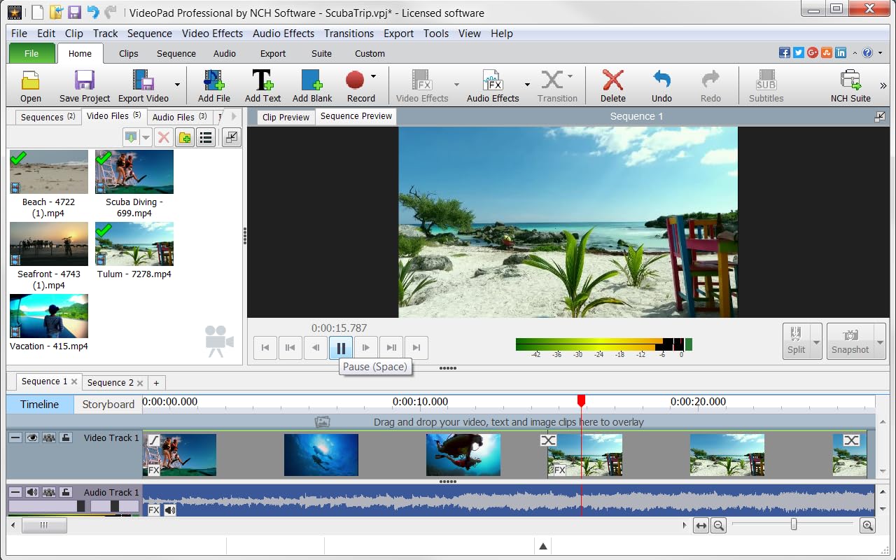Select the Add File tool
The height and width of the screenshot is (560, 896).
click(213, 83)
